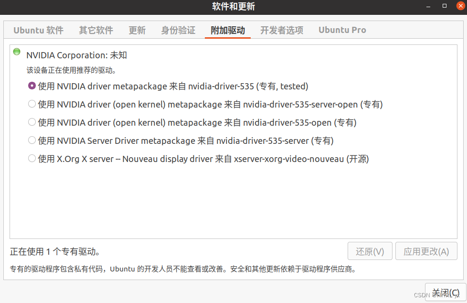Click the 该设备正在使用推荐的驱动 status text
Viewport: 467px width, 303px height.
coord(71,70)
